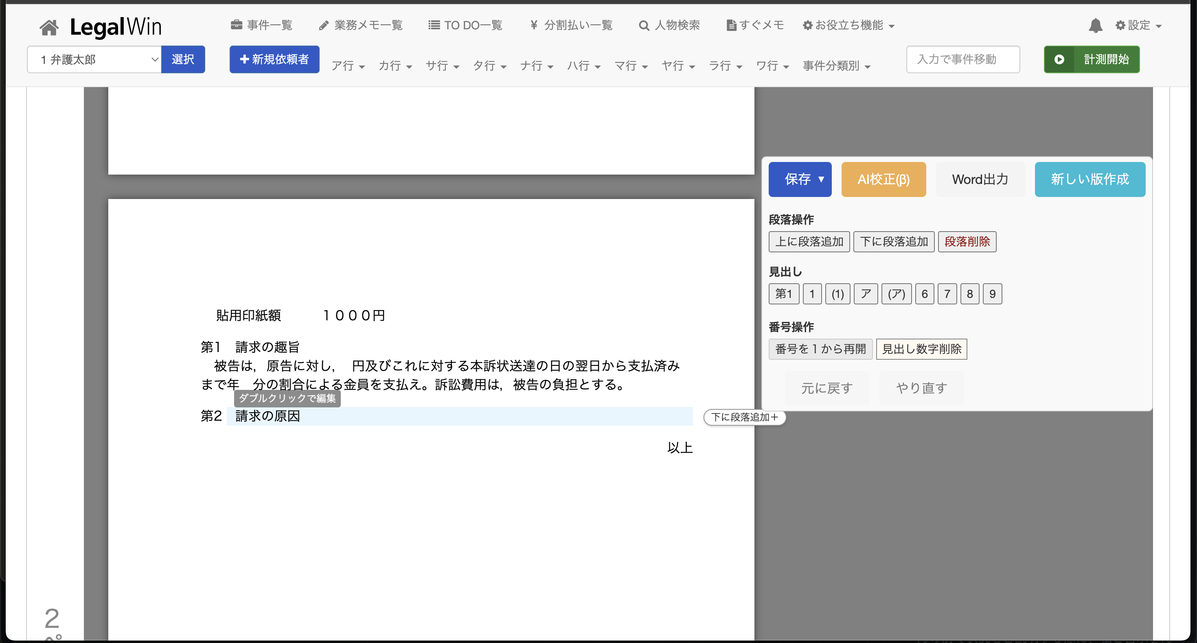1197x643 pixels.
Task: Apply the (ア) heading style
Action: click(x=896, y=294)
